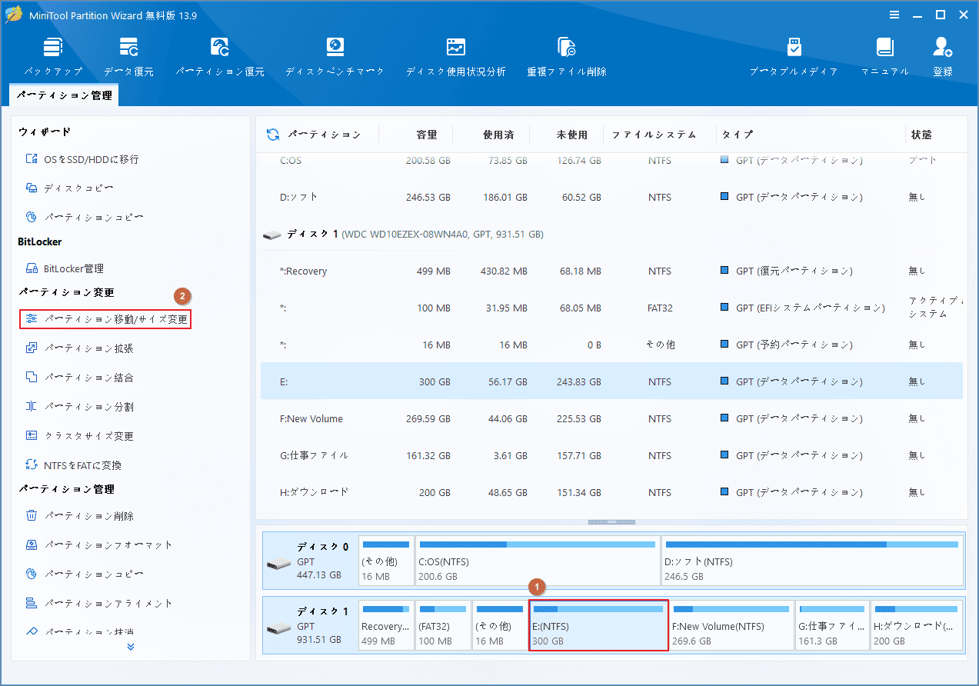Select the E: partition row in list

click(x=611, y=381)
